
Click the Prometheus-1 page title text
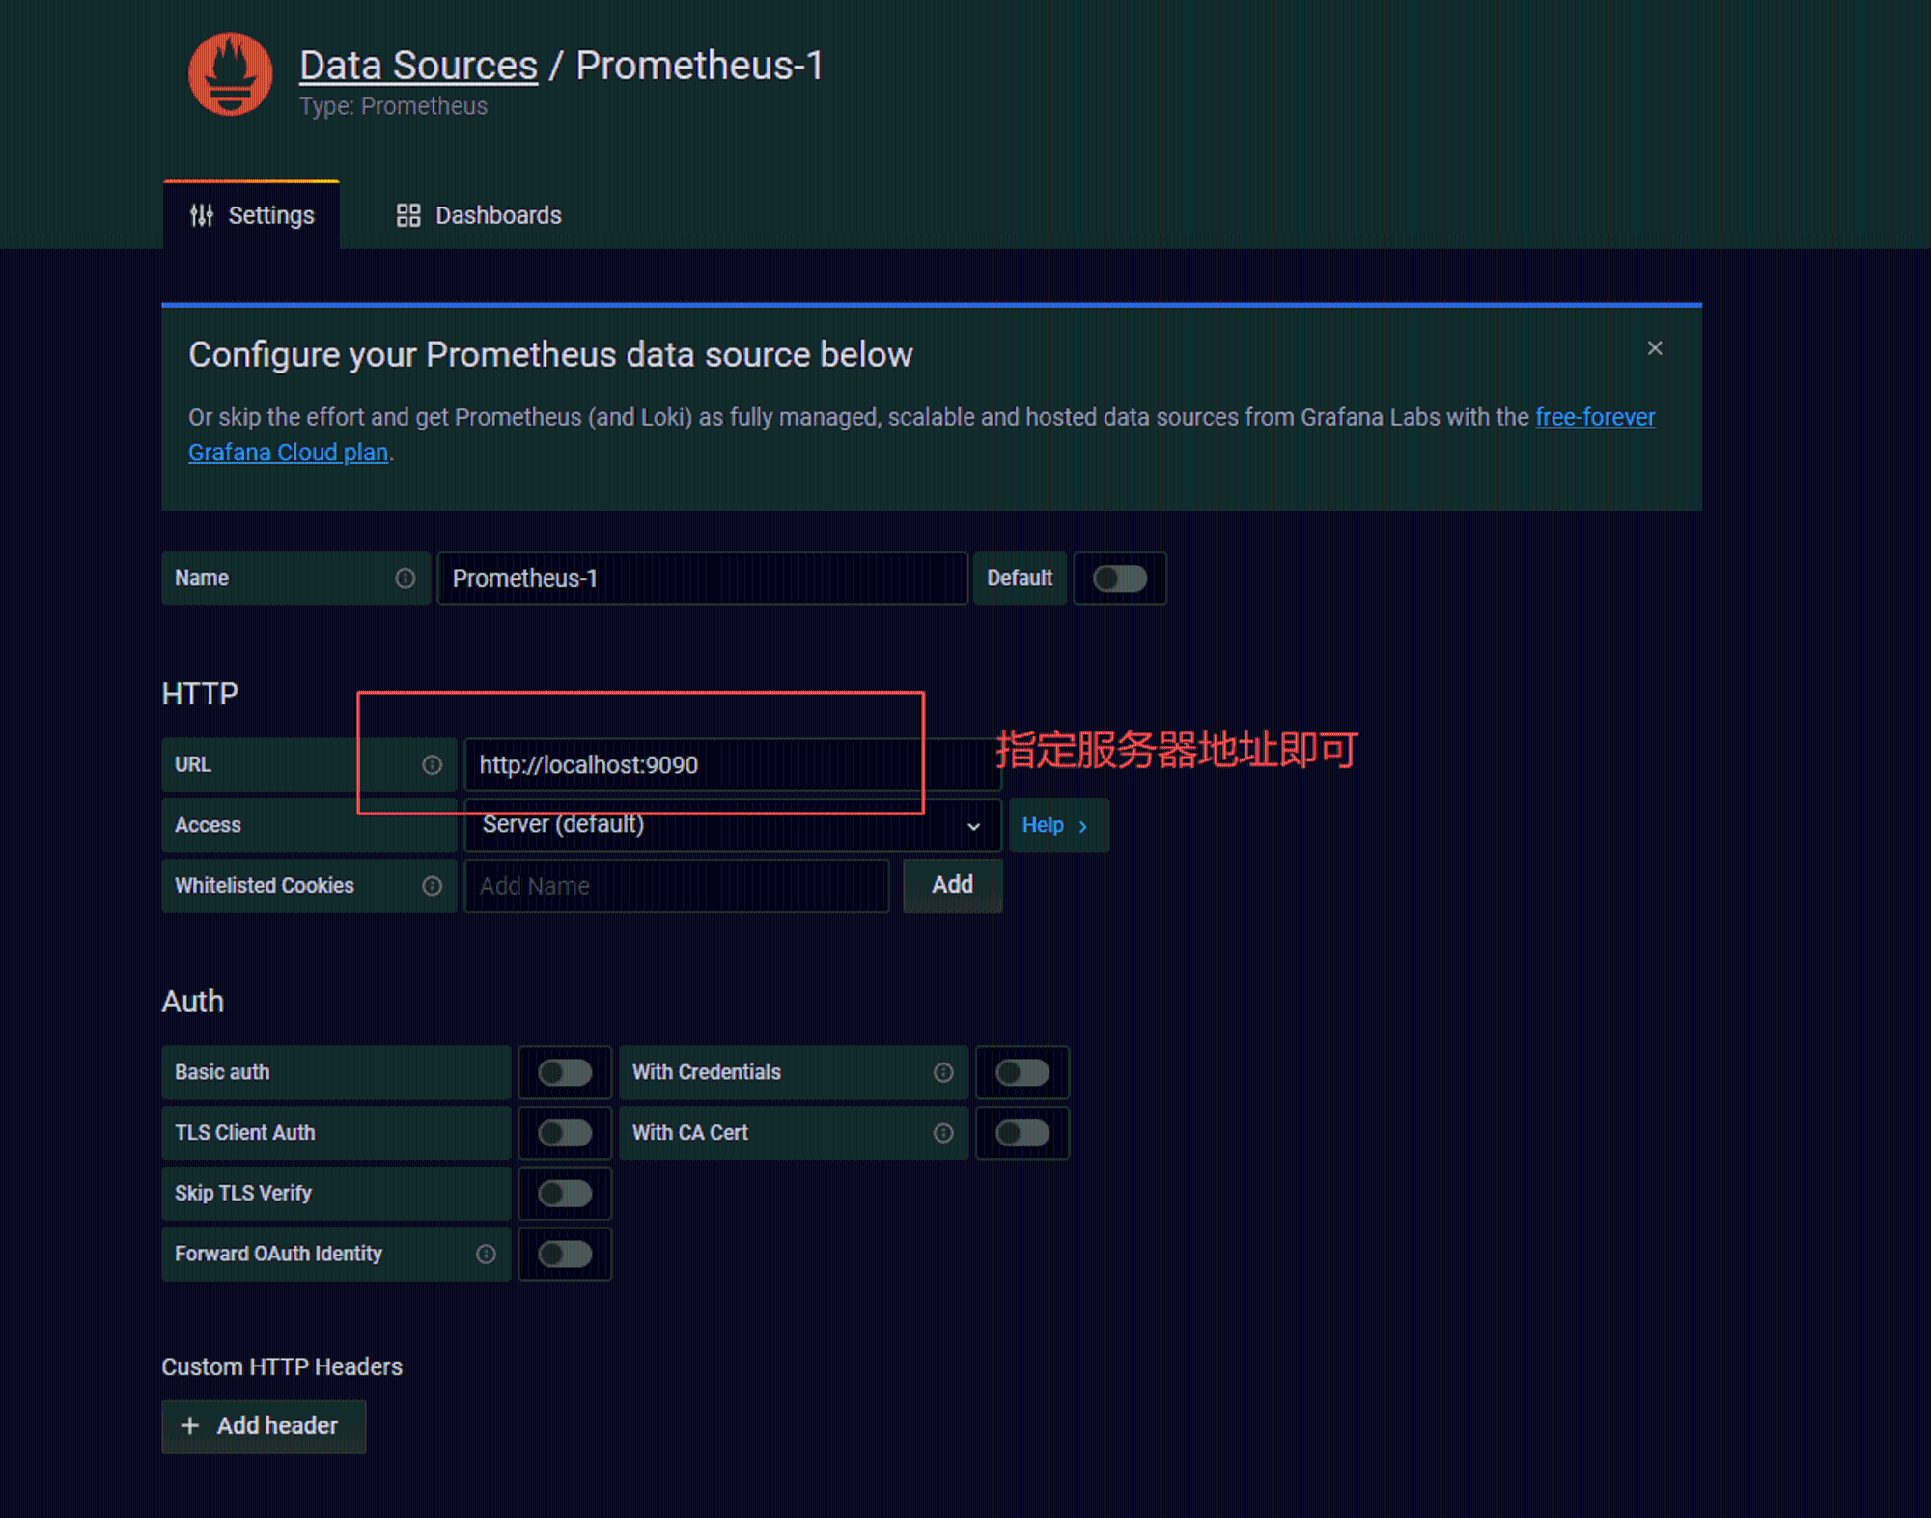[x=700, y=66]
